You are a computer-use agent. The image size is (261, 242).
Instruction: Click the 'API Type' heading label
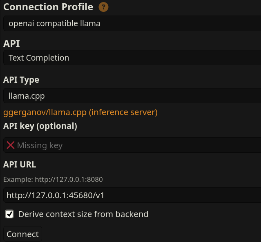[21, 80]
